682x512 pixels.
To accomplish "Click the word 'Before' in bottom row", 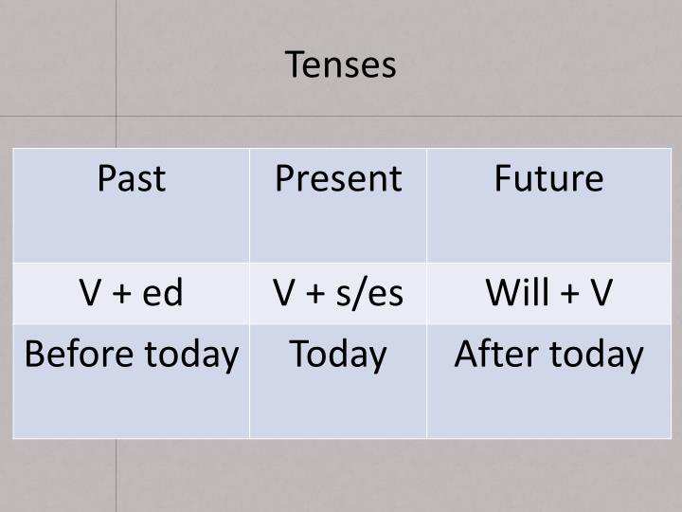I will click(x=80, y=354).
